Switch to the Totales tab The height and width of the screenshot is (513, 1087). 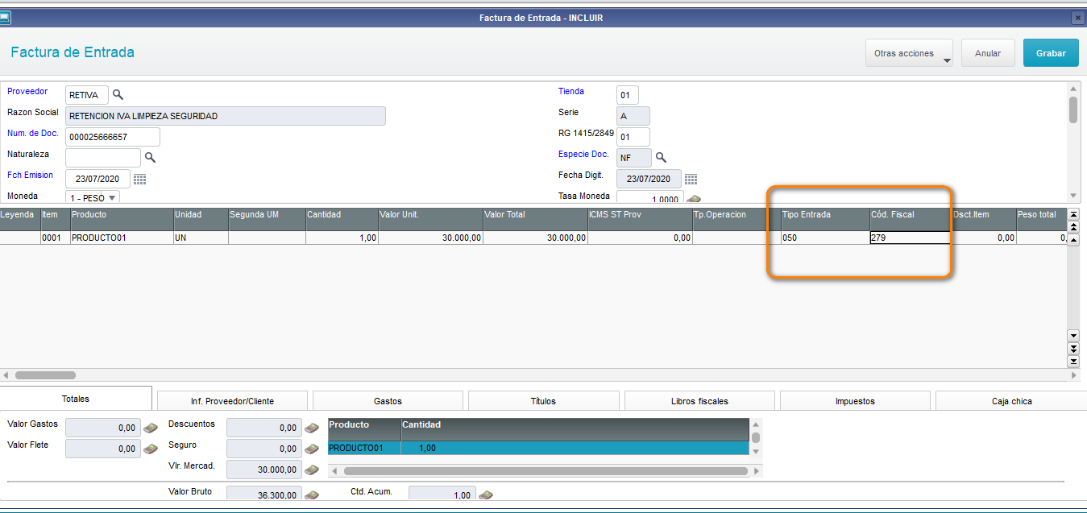[x=76, y=399]
